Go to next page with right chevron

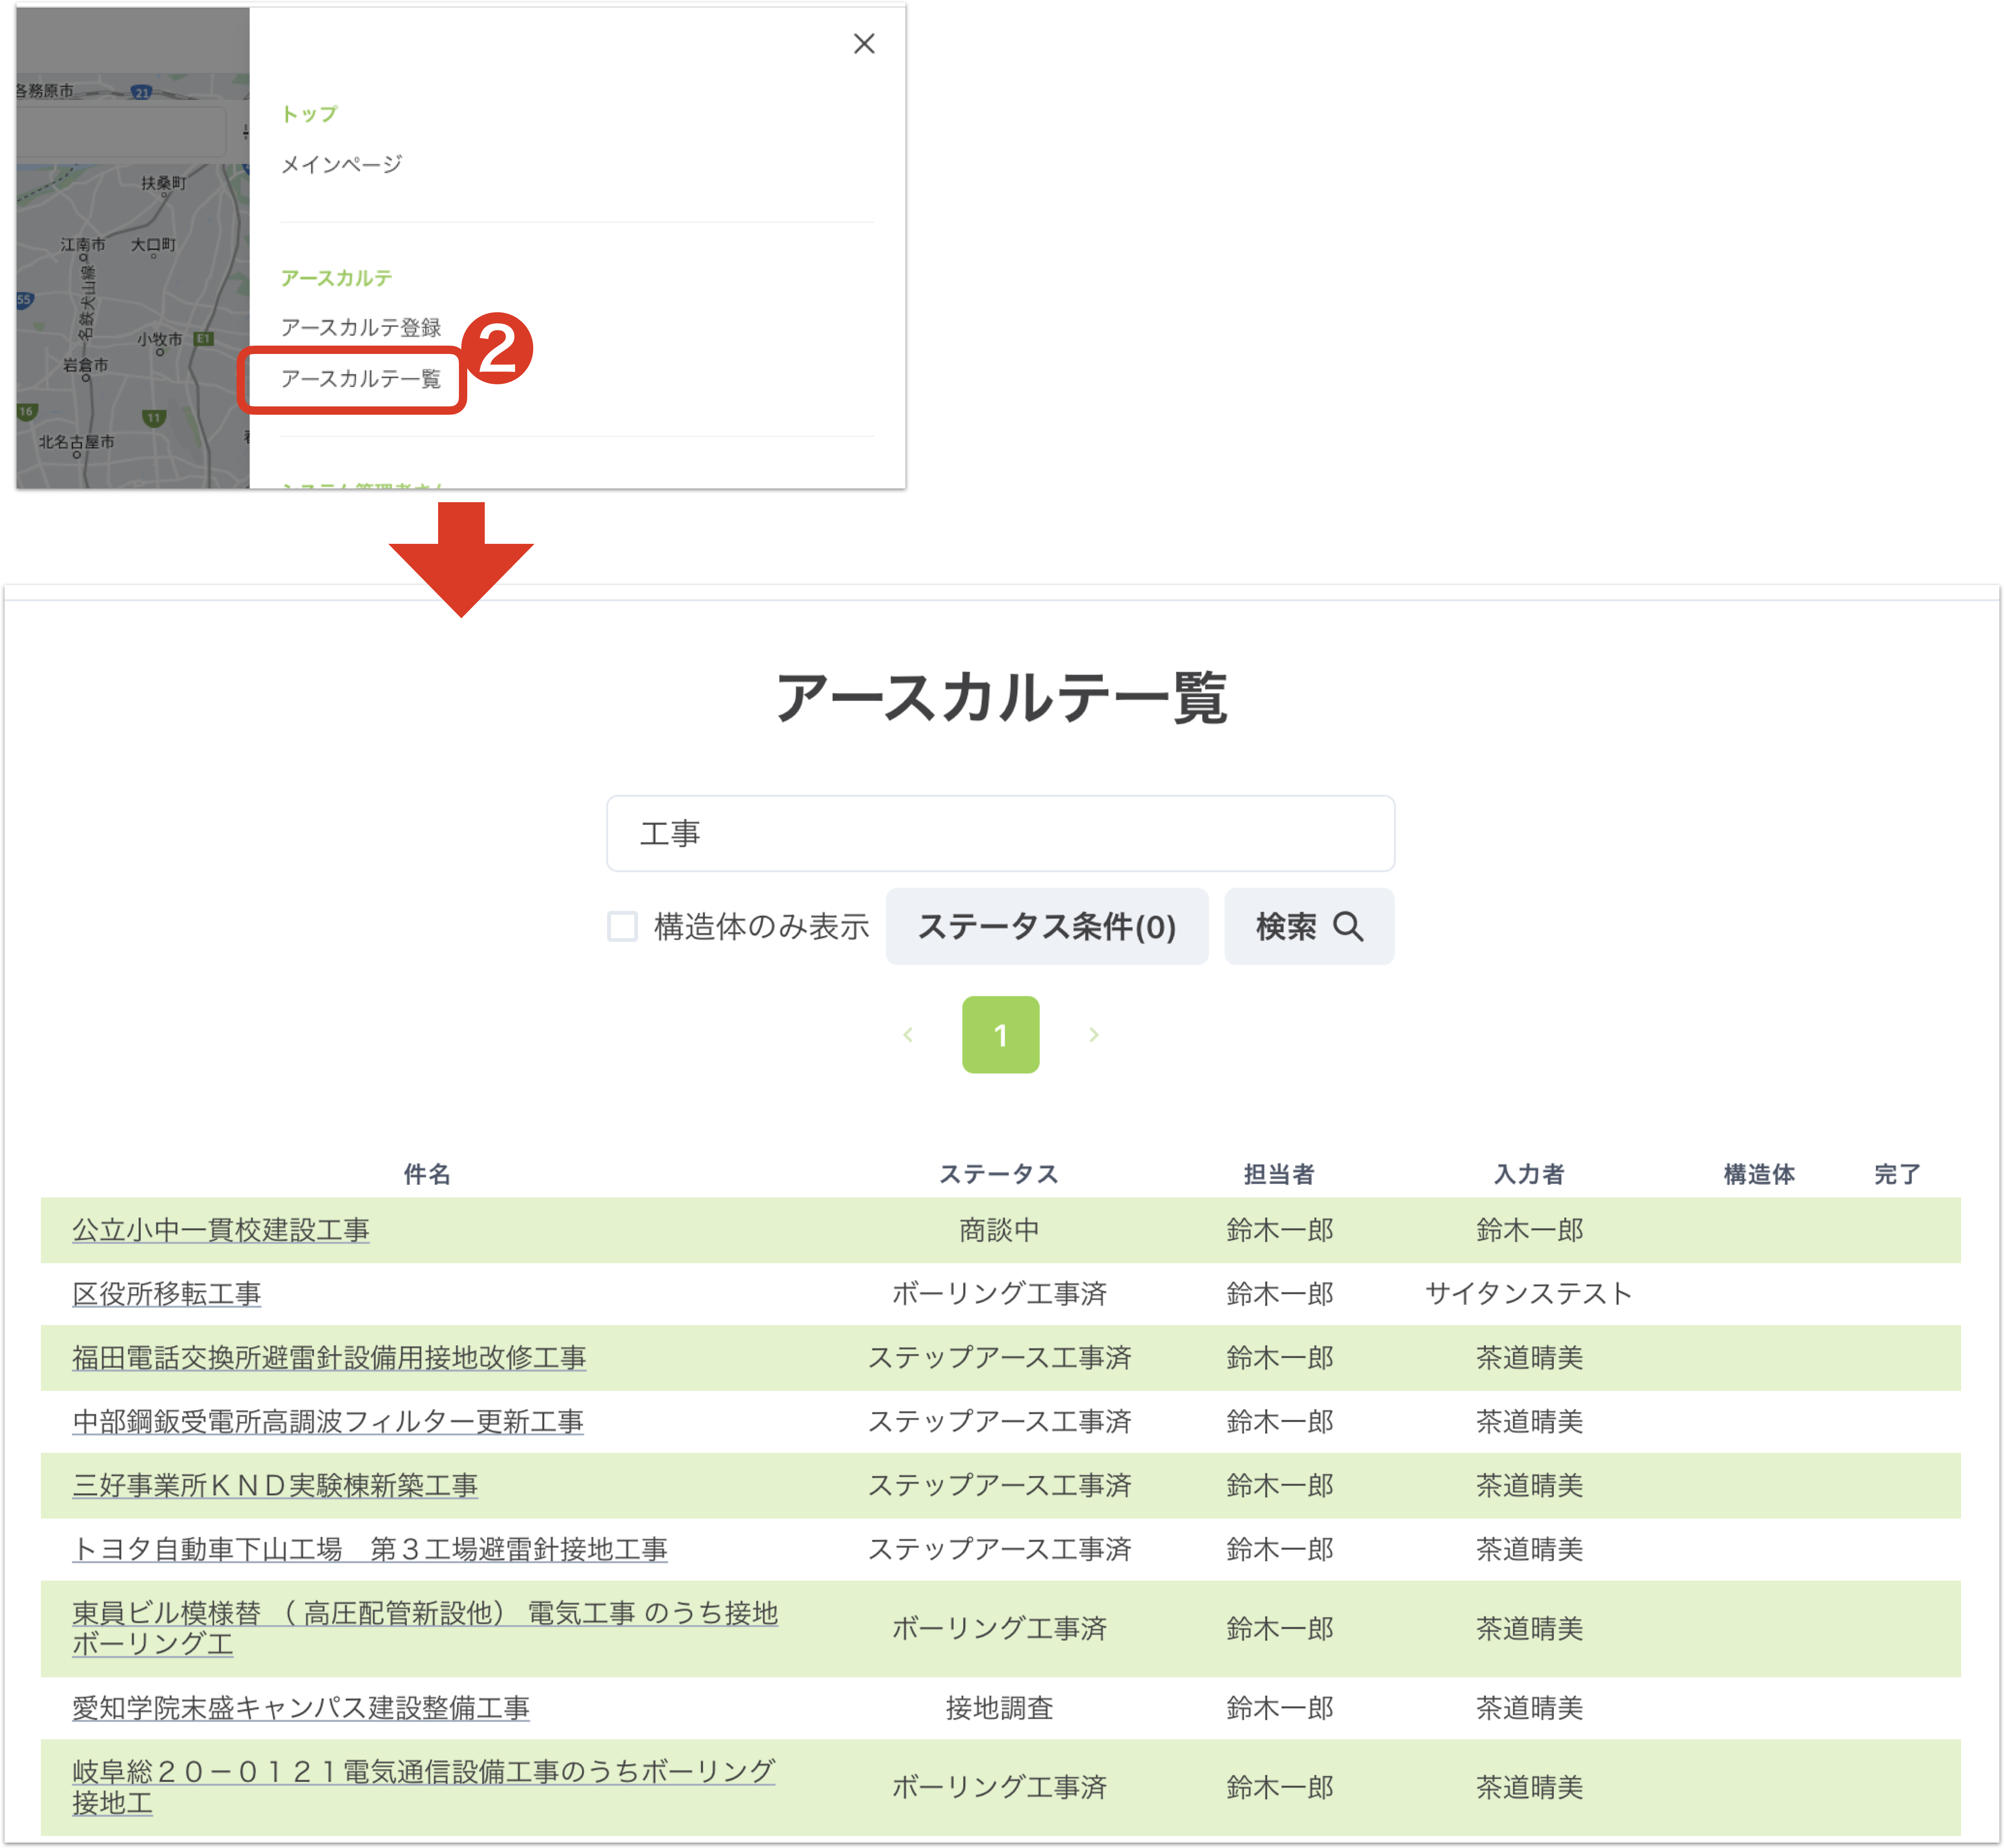[x=1093, y=1034]
